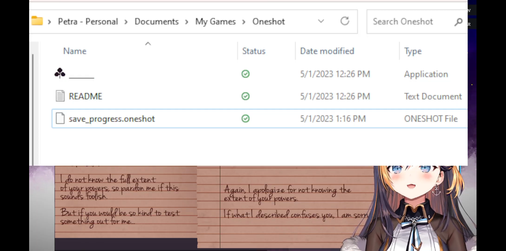Expand the chevron after My Games breadcrumb
506x251 pixels.
[244, 22]
